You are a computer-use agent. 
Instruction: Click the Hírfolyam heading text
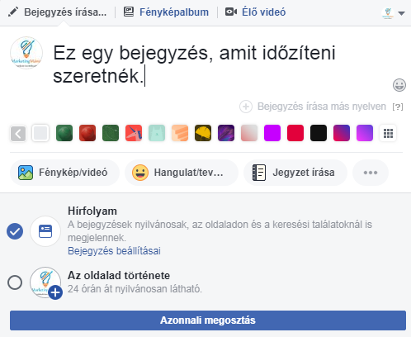click(92, 211)
